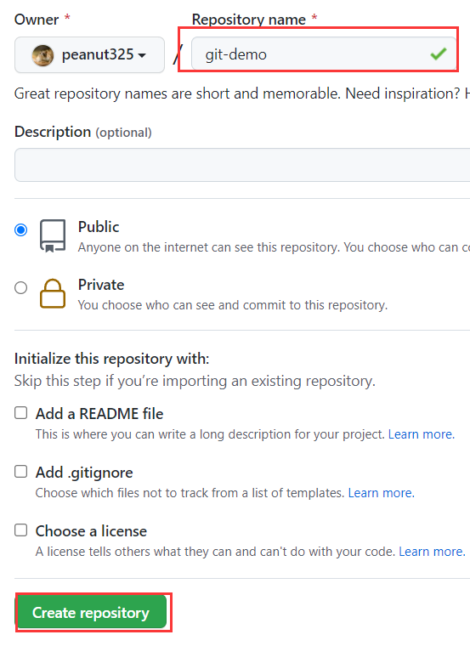Click the peanut325 avatar image
Screen dimensions: 470x646
tap(42, 55)
